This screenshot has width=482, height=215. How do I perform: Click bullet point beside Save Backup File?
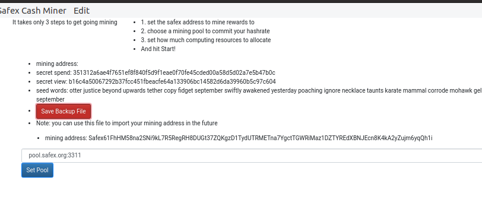(30, 111)
